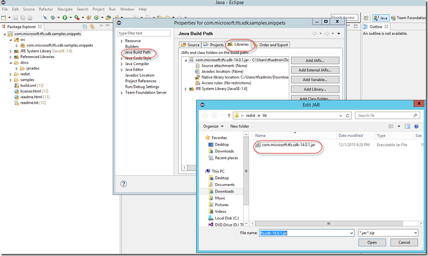Open the File menu
The width and height of the screenshot is (428, 256).
[x=5, y=9]
